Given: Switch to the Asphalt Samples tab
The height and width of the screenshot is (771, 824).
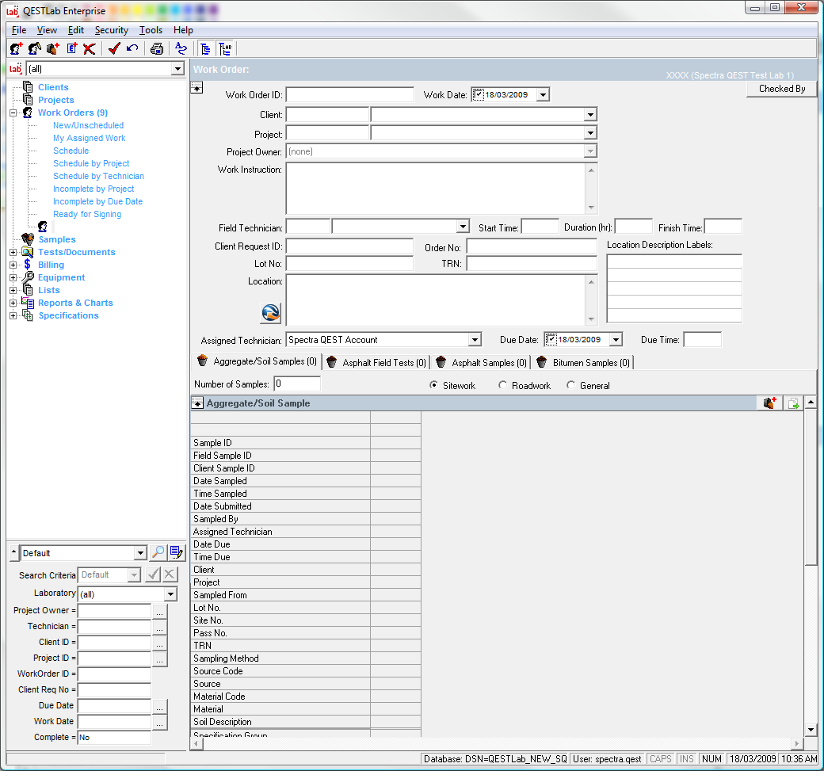Looking at the screenshot, I should pos(482,363).
